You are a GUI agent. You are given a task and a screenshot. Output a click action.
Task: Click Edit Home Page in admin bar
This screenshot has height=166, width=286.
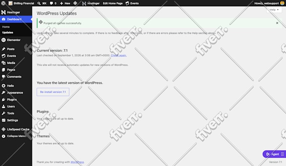pyautogui.click(x=113, y=3)
